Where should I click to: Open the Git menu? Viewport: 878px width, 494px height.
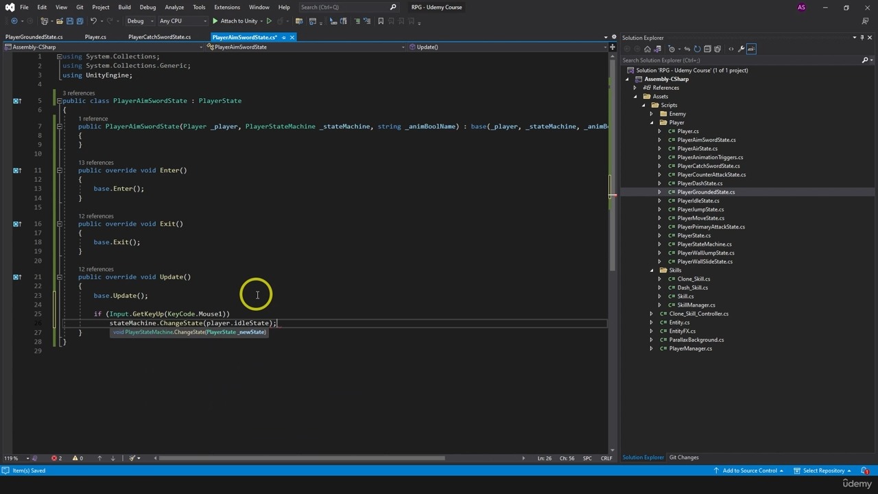[80, 8]
